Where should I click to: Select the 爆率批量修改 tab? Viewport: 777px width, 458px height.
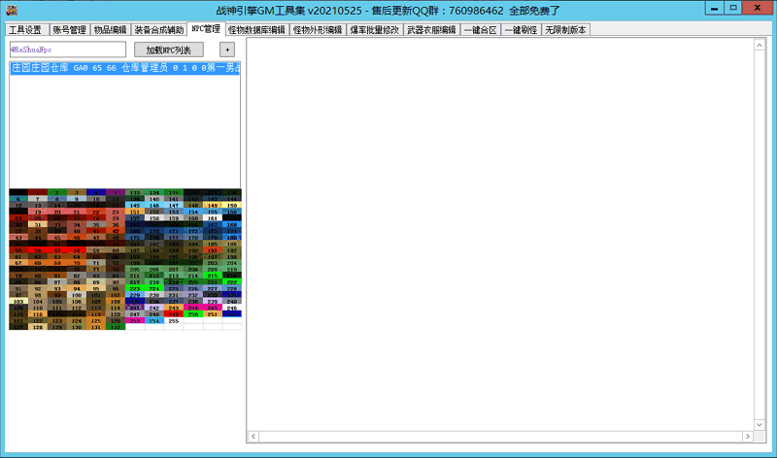374,30
